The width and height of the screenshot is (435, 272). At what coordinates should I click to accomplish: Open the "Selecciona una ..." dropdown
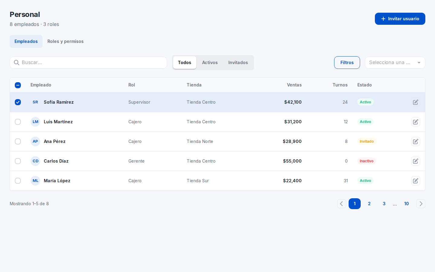[x=395, y=63]
